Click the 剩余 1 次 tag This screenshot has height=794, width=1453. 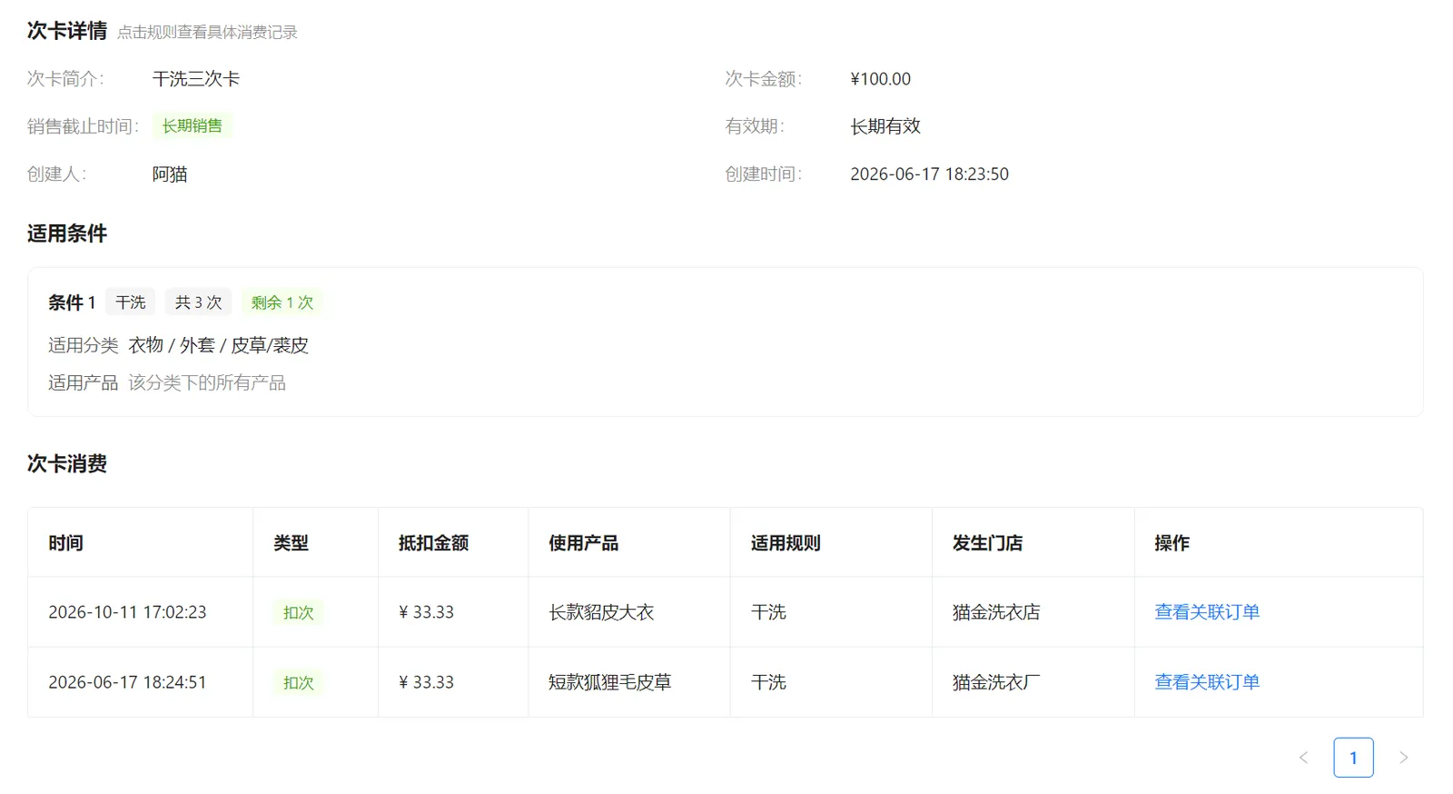coord(282,303)
